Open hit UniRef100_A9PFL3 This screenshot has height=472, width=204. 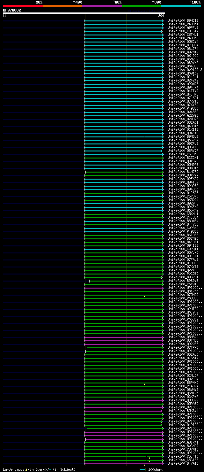click(x=183, y=27)
